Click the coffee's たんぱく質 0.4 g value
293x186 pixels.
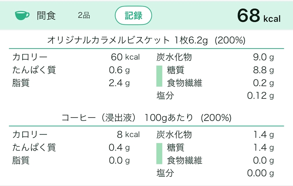[119, 147]
